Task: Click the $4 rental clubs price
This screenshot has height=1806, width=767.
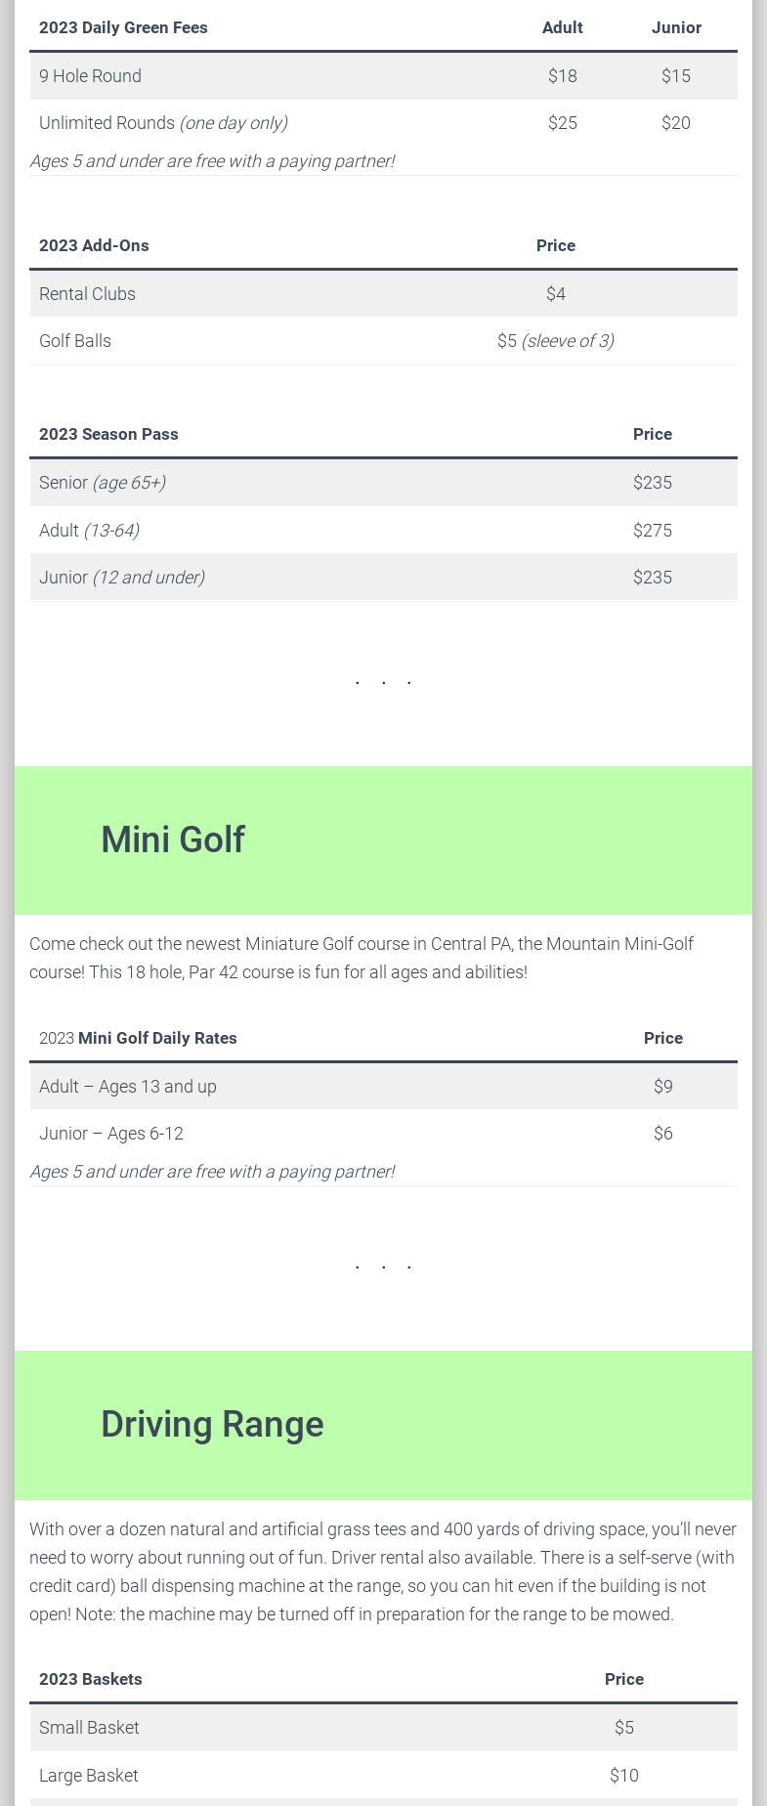Action: coord(555,294)
